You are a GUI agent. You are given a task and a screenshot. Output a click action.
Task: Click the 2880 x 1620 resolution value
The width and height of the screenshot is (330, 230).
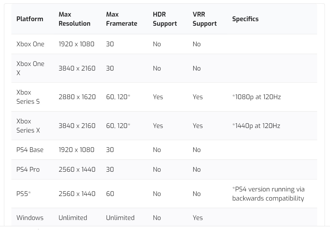coord(77,97)
